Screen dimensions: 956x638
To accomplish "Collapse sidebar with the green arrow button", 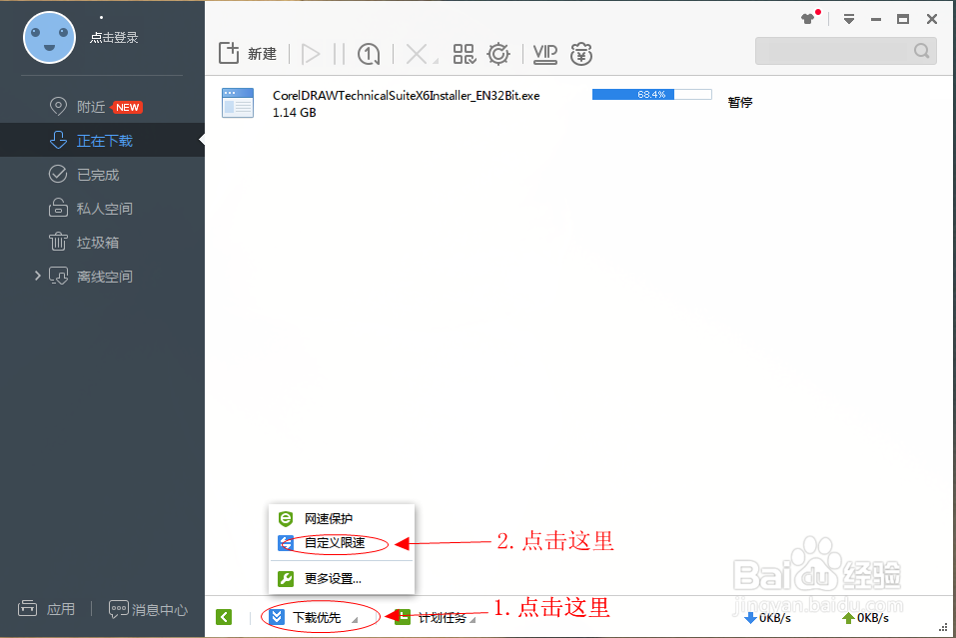I will (224, 617).
